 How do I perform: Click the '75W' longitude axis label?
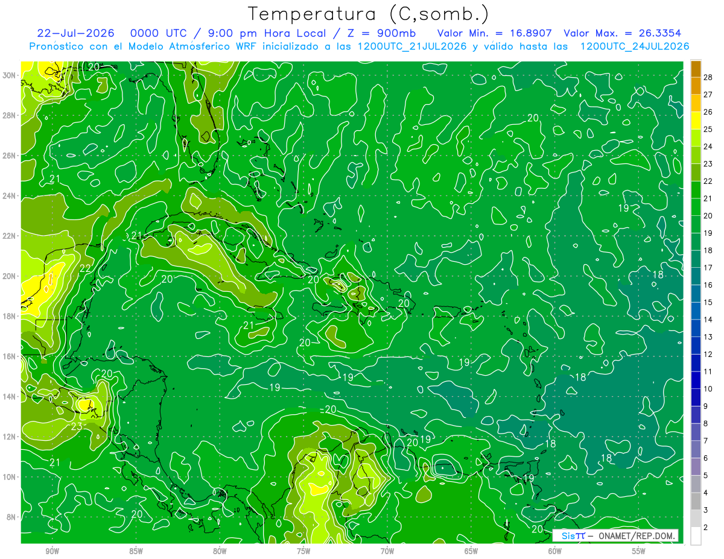[303, 551]
